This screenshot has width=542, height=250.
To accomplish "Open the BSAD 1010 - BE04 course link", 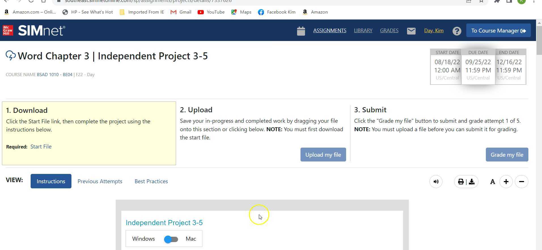I will coord(54,75).
